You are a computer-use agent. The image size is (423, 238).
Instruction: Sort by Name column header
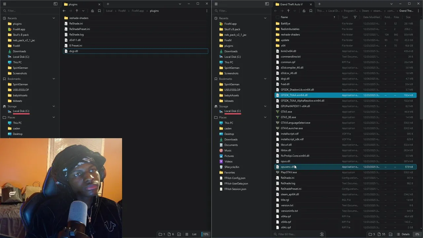point(284,17)
